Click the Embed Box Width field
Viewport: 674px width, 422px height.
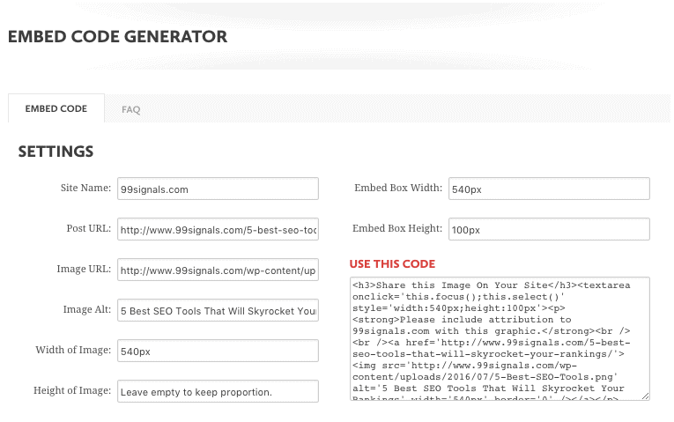550,189
